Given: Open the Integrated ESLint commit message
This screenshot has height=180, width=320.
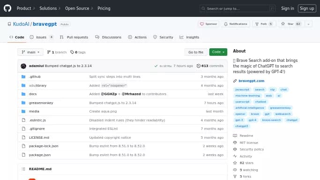Looking at the screenshot, I should 104,129.
